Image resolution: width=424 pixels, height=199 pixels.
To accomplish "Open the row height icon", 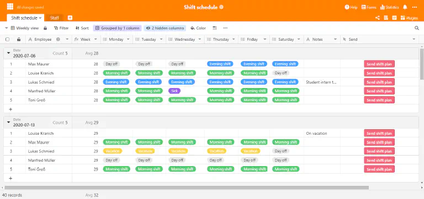I will pos(214,28).
